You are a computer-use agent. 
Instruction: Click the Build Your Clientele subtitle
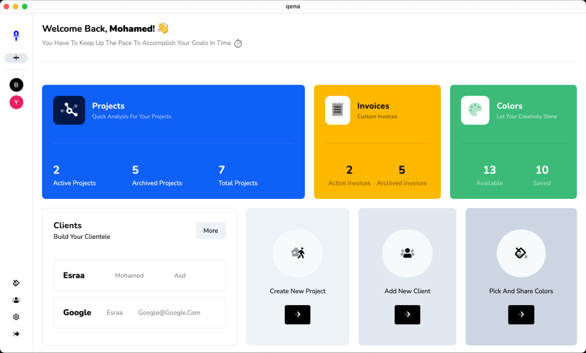[82, 237]
